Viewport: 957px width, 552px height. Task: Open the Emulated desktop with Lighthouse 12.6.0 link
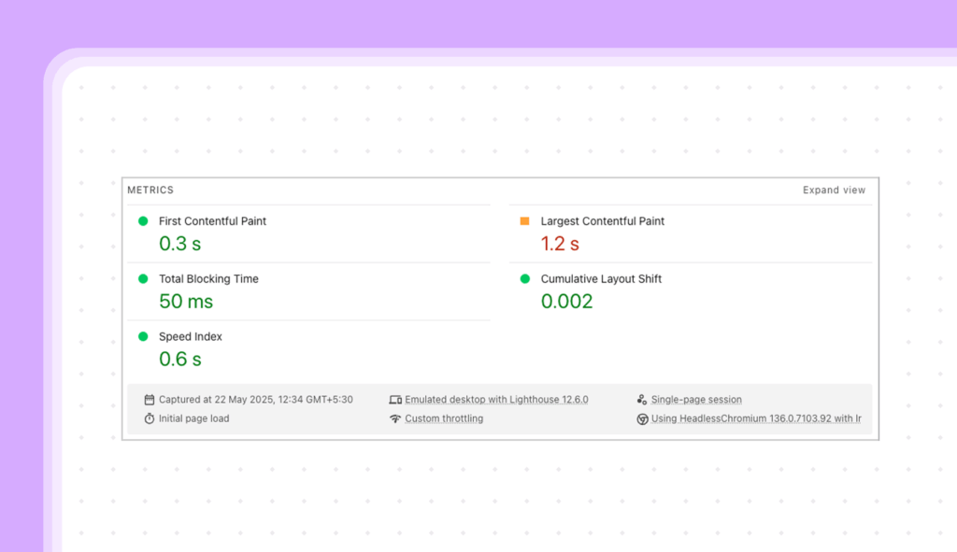pyautogui.click(x=496, y=399)
